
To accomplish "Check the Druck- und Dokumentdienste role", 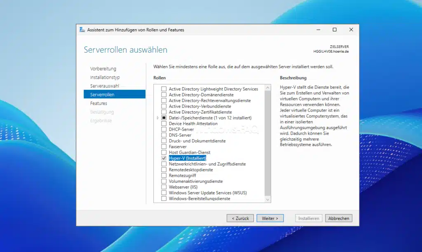I will pyautogui.click(x=164, y=140).
